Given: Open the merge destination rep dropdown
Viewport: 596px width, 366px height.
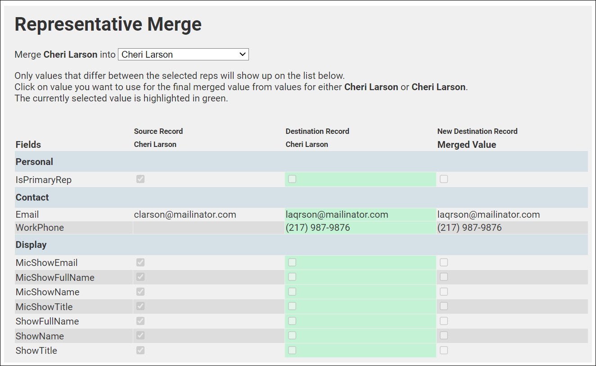Looking at the screenshot, I should tap(183, 55).
